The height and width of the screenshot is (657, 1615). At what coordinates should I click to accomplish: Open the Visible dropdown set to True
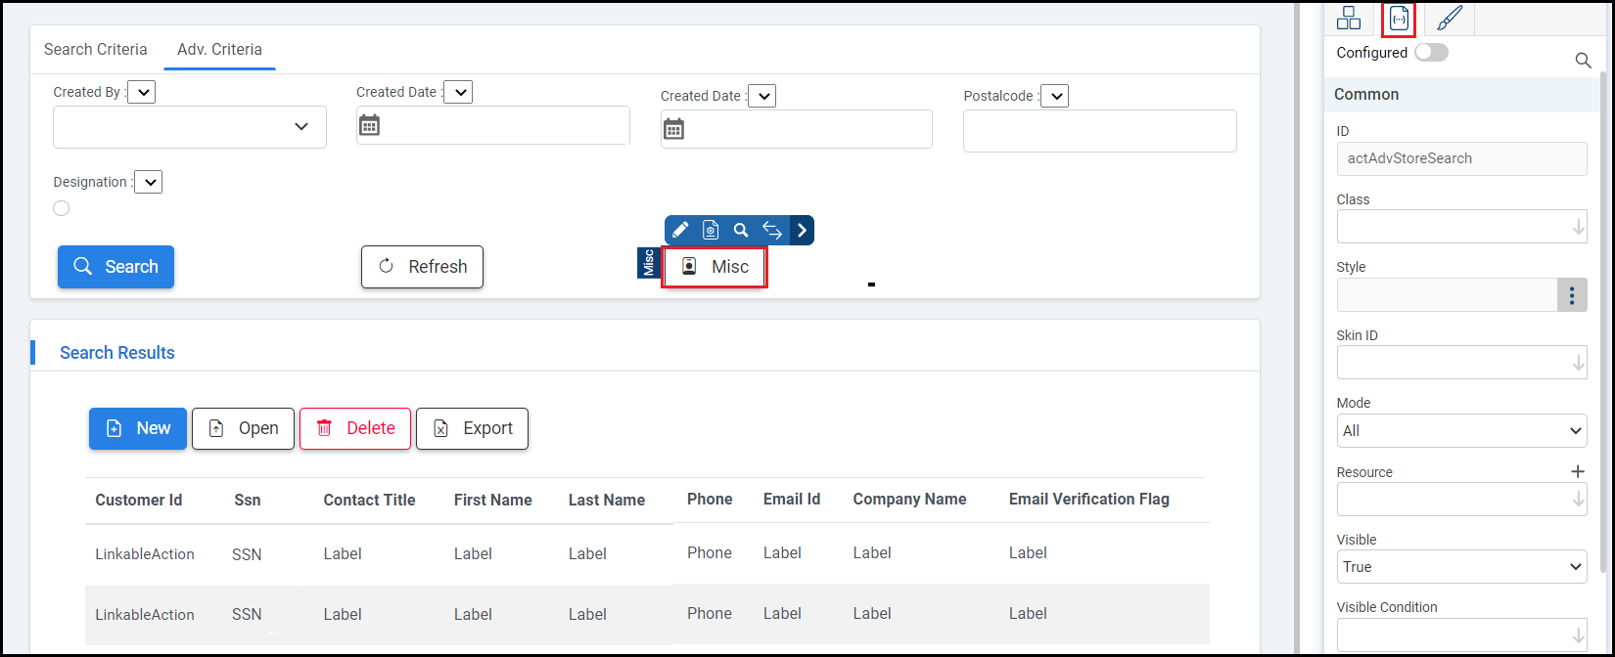click(1461, 566)
